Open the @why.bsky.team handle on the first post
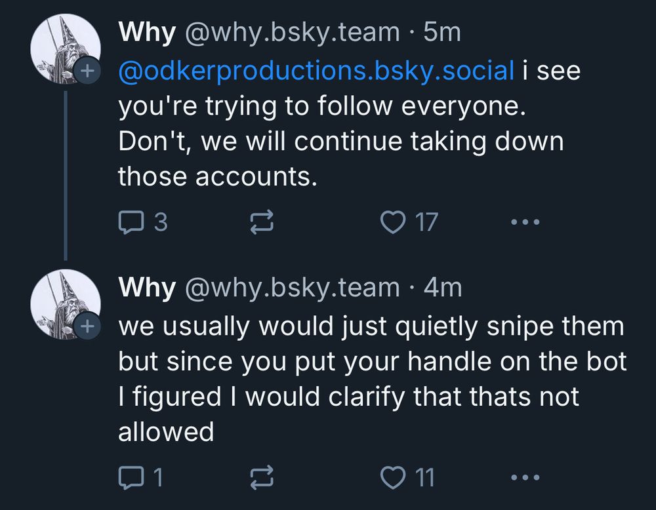 [x=293, y=32]
